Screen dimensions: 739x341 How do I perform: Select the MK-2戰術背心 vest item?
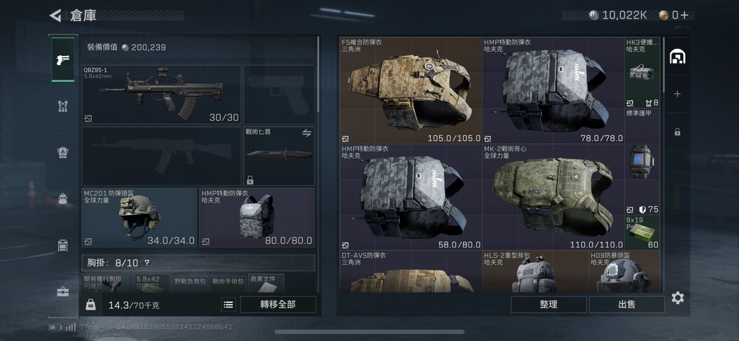(553, 197)
